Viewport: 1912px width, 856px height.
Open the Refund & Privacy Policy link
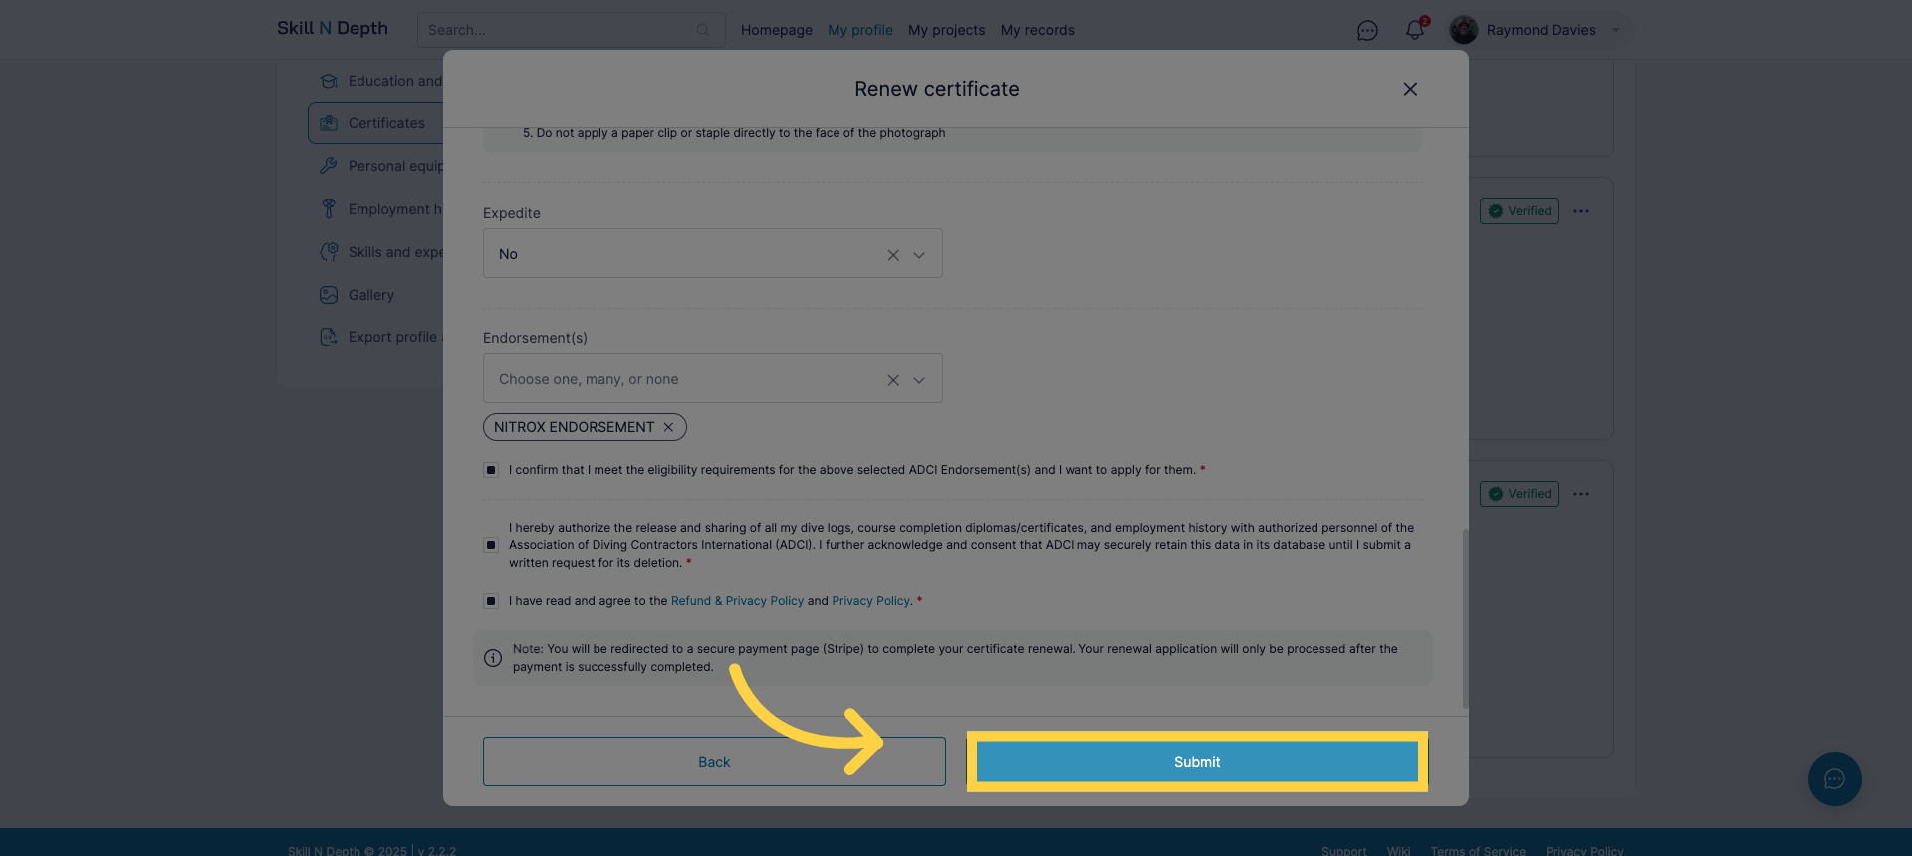737,600
